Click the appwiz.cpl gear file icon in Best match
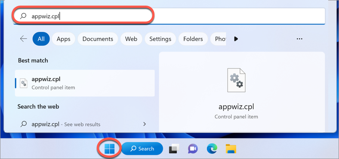 tap(23, 83)
